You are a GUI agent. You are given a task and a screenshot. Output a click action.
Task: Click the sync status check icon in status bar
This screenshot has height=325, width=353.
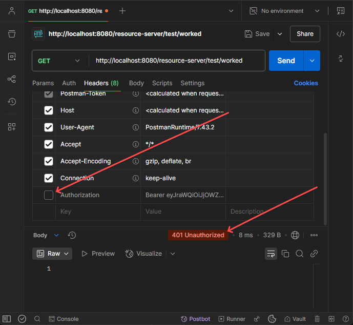(x=22, y=319)
